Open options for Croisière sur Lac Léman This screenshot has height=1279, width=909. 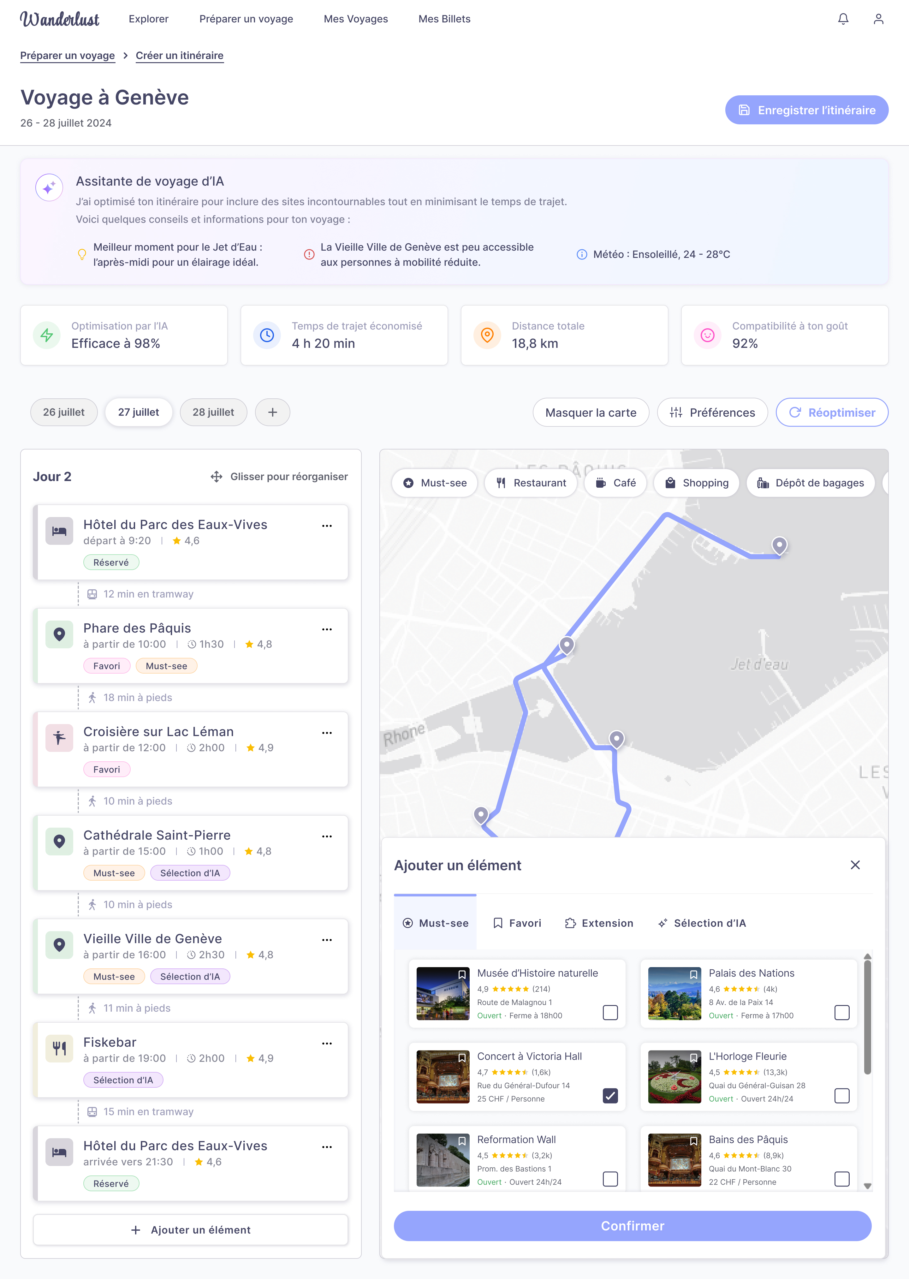(327, 732)
